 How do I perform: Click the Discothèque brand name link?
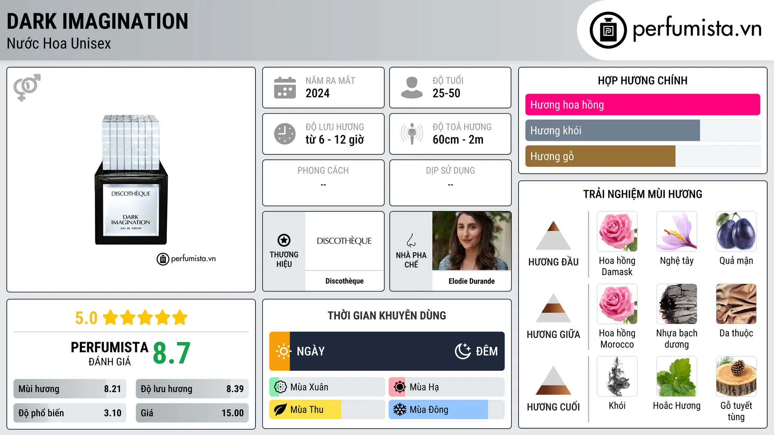pyautogui.click(x=344, y=281)
